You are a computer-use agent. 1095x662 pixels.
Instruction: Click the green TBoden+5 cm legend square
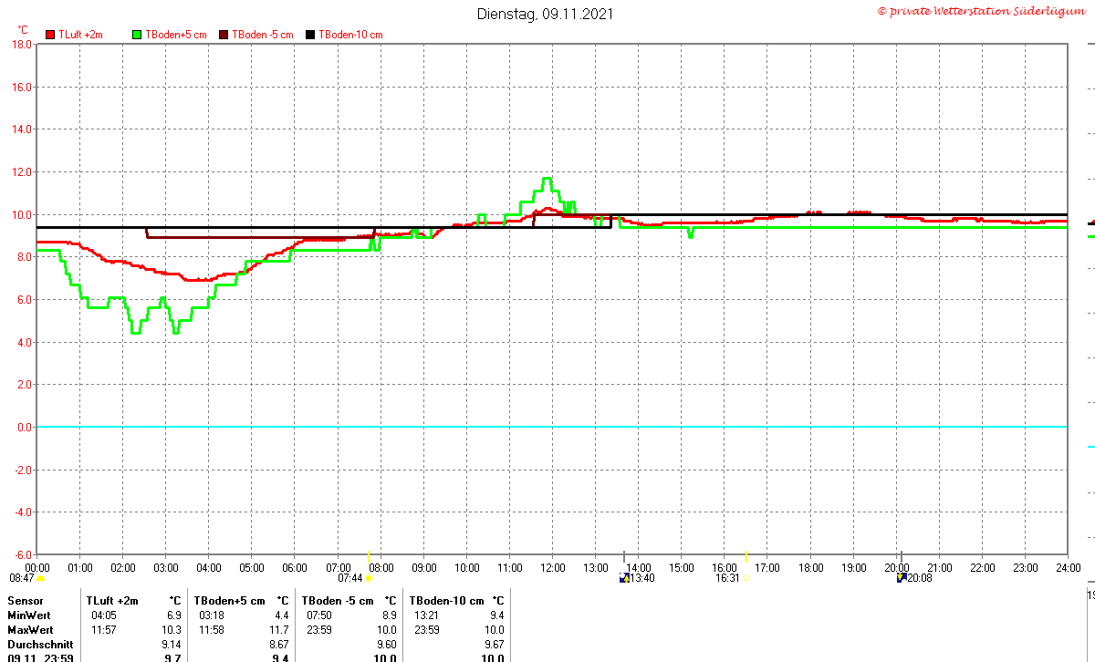pyautogui.click(x=137, y=35)
